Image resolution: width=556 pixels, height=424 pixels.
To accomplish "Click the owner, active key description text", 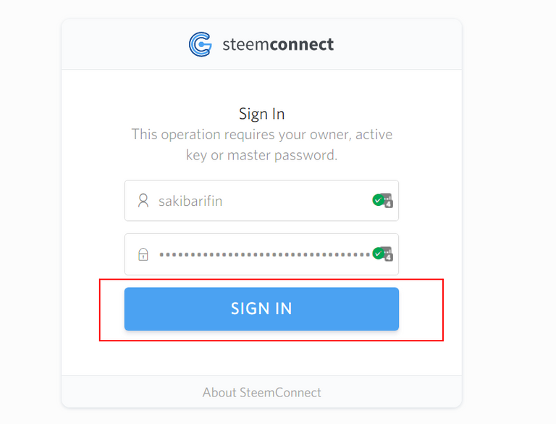I will pos(261,145).
